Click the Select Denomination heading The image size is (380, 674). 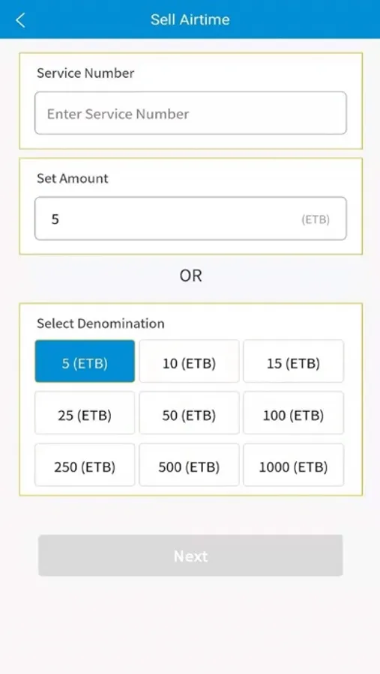pos(100,324)
